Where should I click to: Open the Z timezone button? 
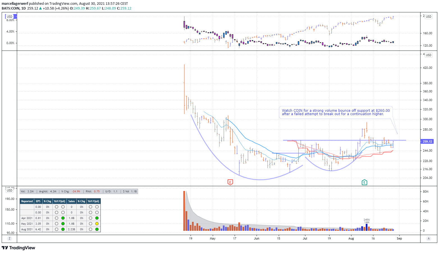[10, 238]
